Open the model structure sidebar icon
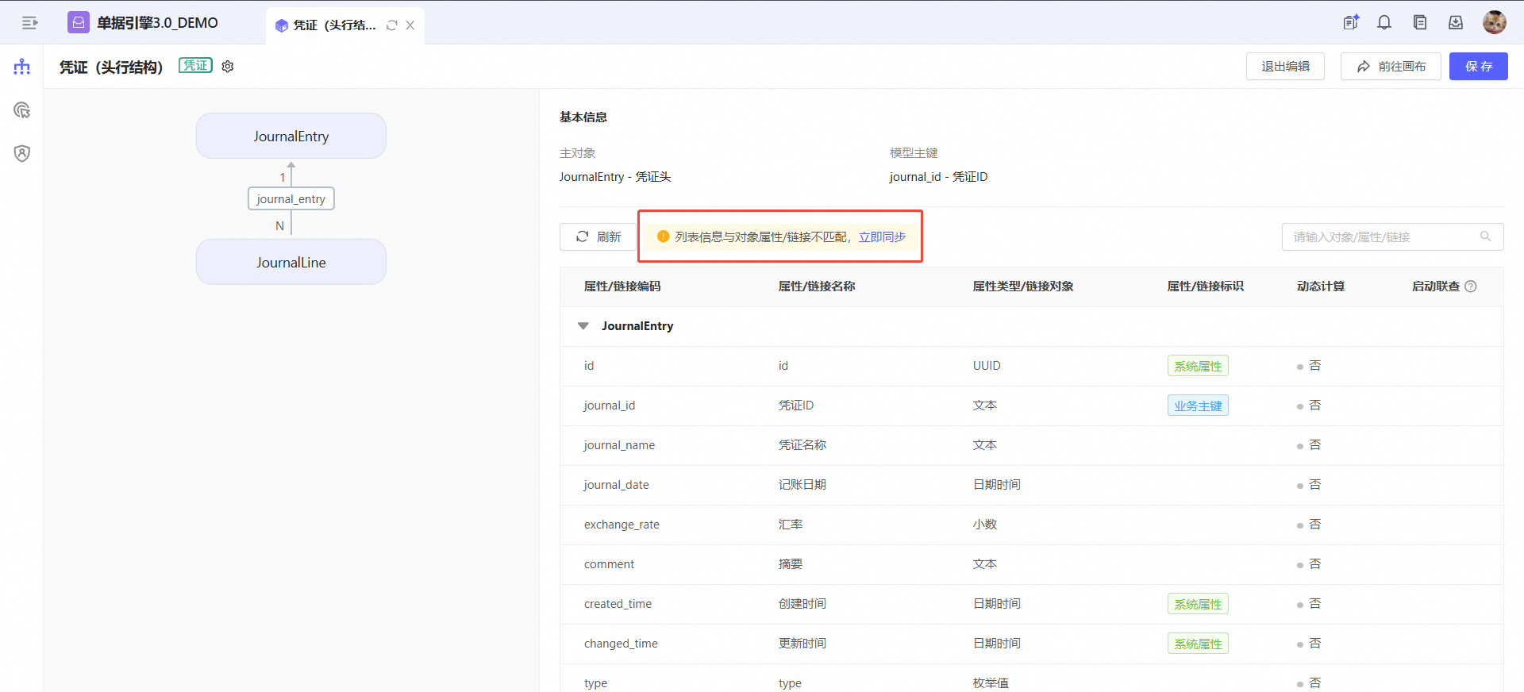 (x=22, y=67)
